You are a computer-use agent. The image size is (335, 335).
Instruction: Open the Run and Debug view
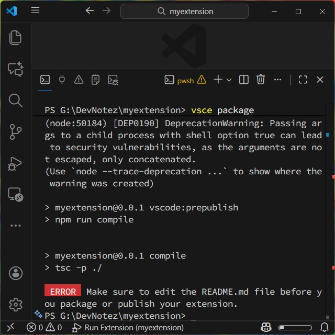15,163
